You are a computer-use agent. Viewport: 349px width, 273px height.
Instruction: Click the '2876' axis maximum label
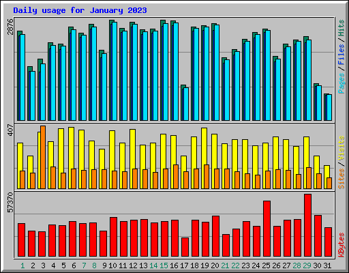10,27
